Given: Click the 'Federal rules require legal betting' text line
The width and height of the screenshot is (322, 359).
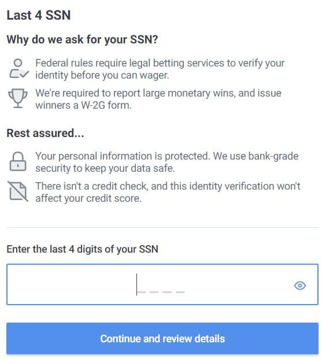Looking at the screenshot, I should 160,63.
